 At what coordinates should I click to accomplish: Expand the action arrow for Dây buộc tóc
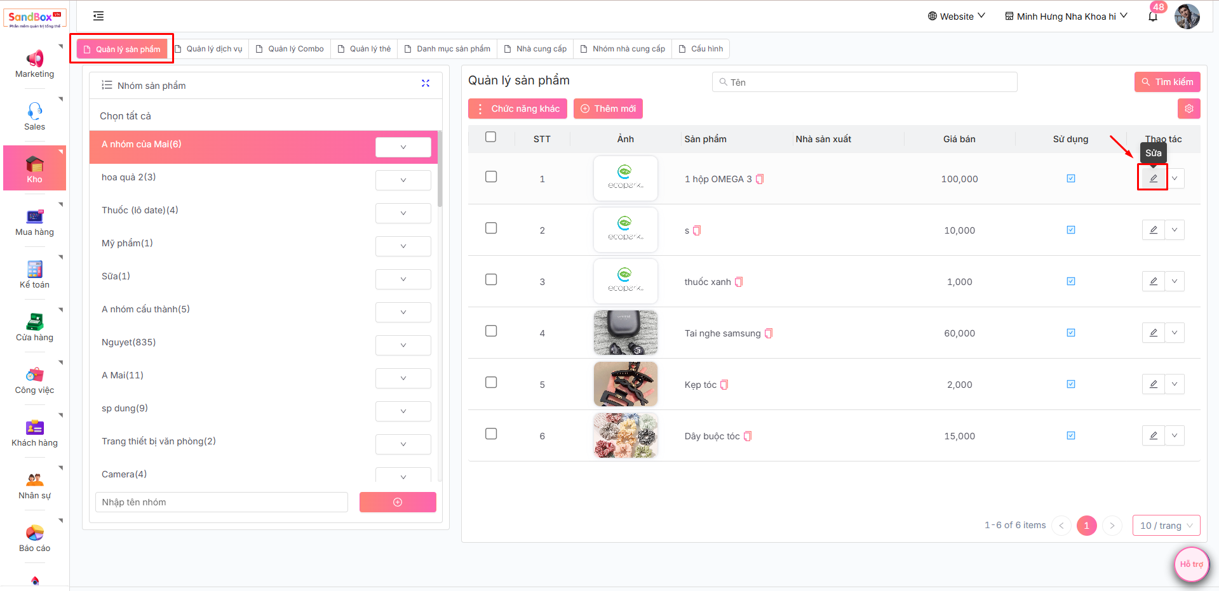pos(1175,435)
